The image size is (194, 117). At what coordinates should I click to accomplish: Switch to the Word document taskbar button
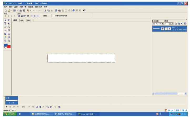pyautogui.click(x=65, y=114)
